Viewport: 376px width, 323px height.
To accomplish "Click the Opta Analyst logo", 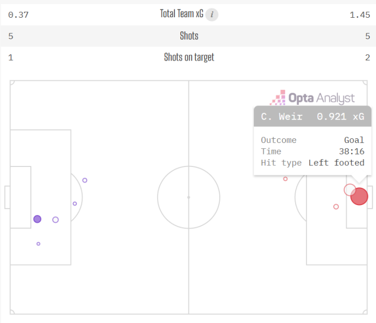I will [x=312, y=98].
